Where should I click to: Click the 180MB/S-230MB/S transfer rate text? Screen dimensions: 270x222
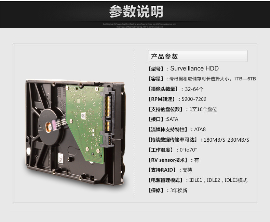[226, 140]
